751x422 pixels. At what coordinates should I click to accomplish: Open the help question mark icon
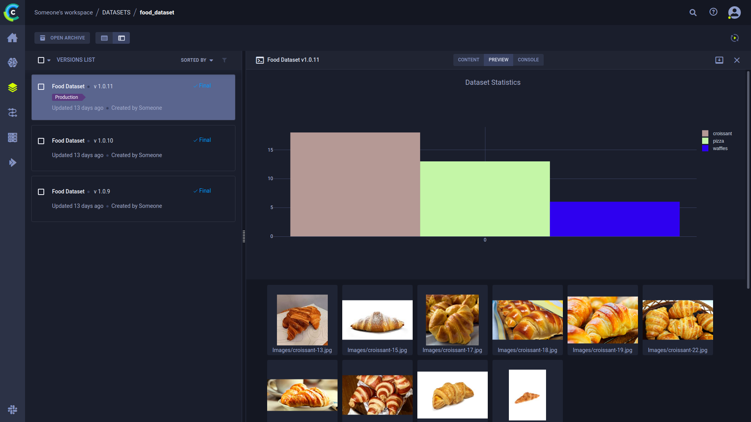click(713, 12)
